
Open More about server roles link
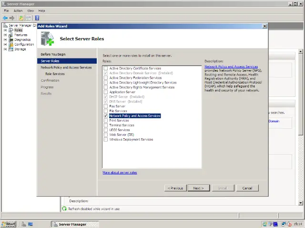(120, 172)
